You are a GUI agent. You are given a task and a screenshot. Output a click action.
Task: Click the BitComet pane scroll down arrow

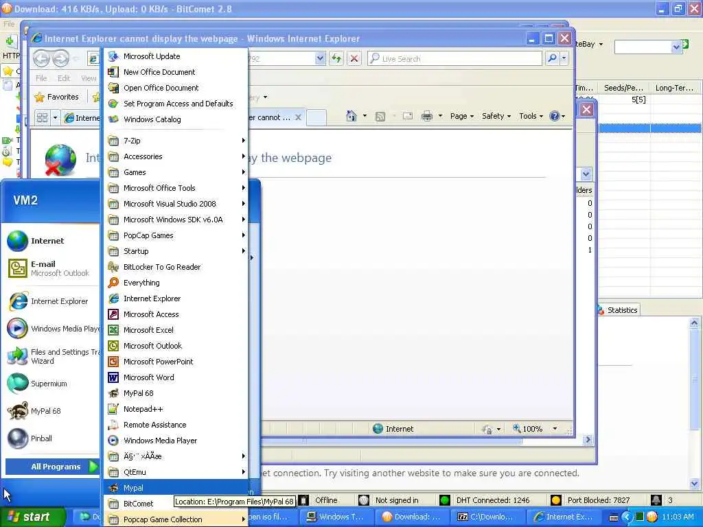694,484
